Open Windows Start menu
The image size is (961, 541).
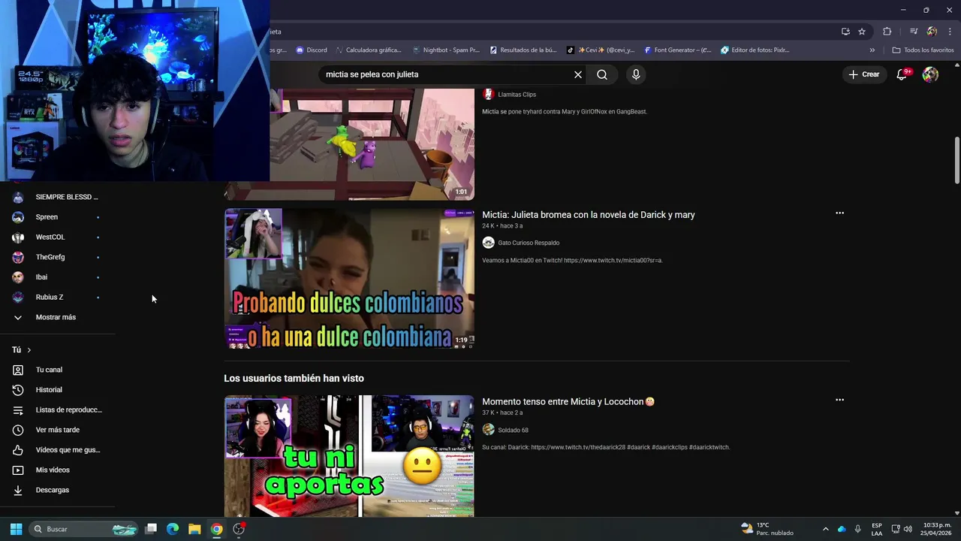tap(16, 529)
